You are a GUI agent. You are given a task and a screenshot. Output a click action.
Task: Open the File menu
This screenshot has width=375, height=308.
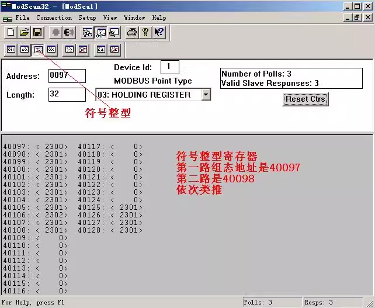click(x=22, y=18)
